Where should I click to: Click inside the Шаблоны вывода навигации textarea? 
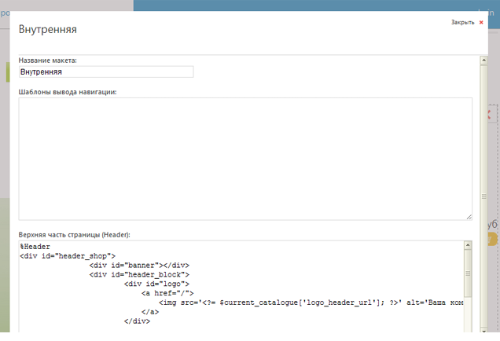pos(245,159)
